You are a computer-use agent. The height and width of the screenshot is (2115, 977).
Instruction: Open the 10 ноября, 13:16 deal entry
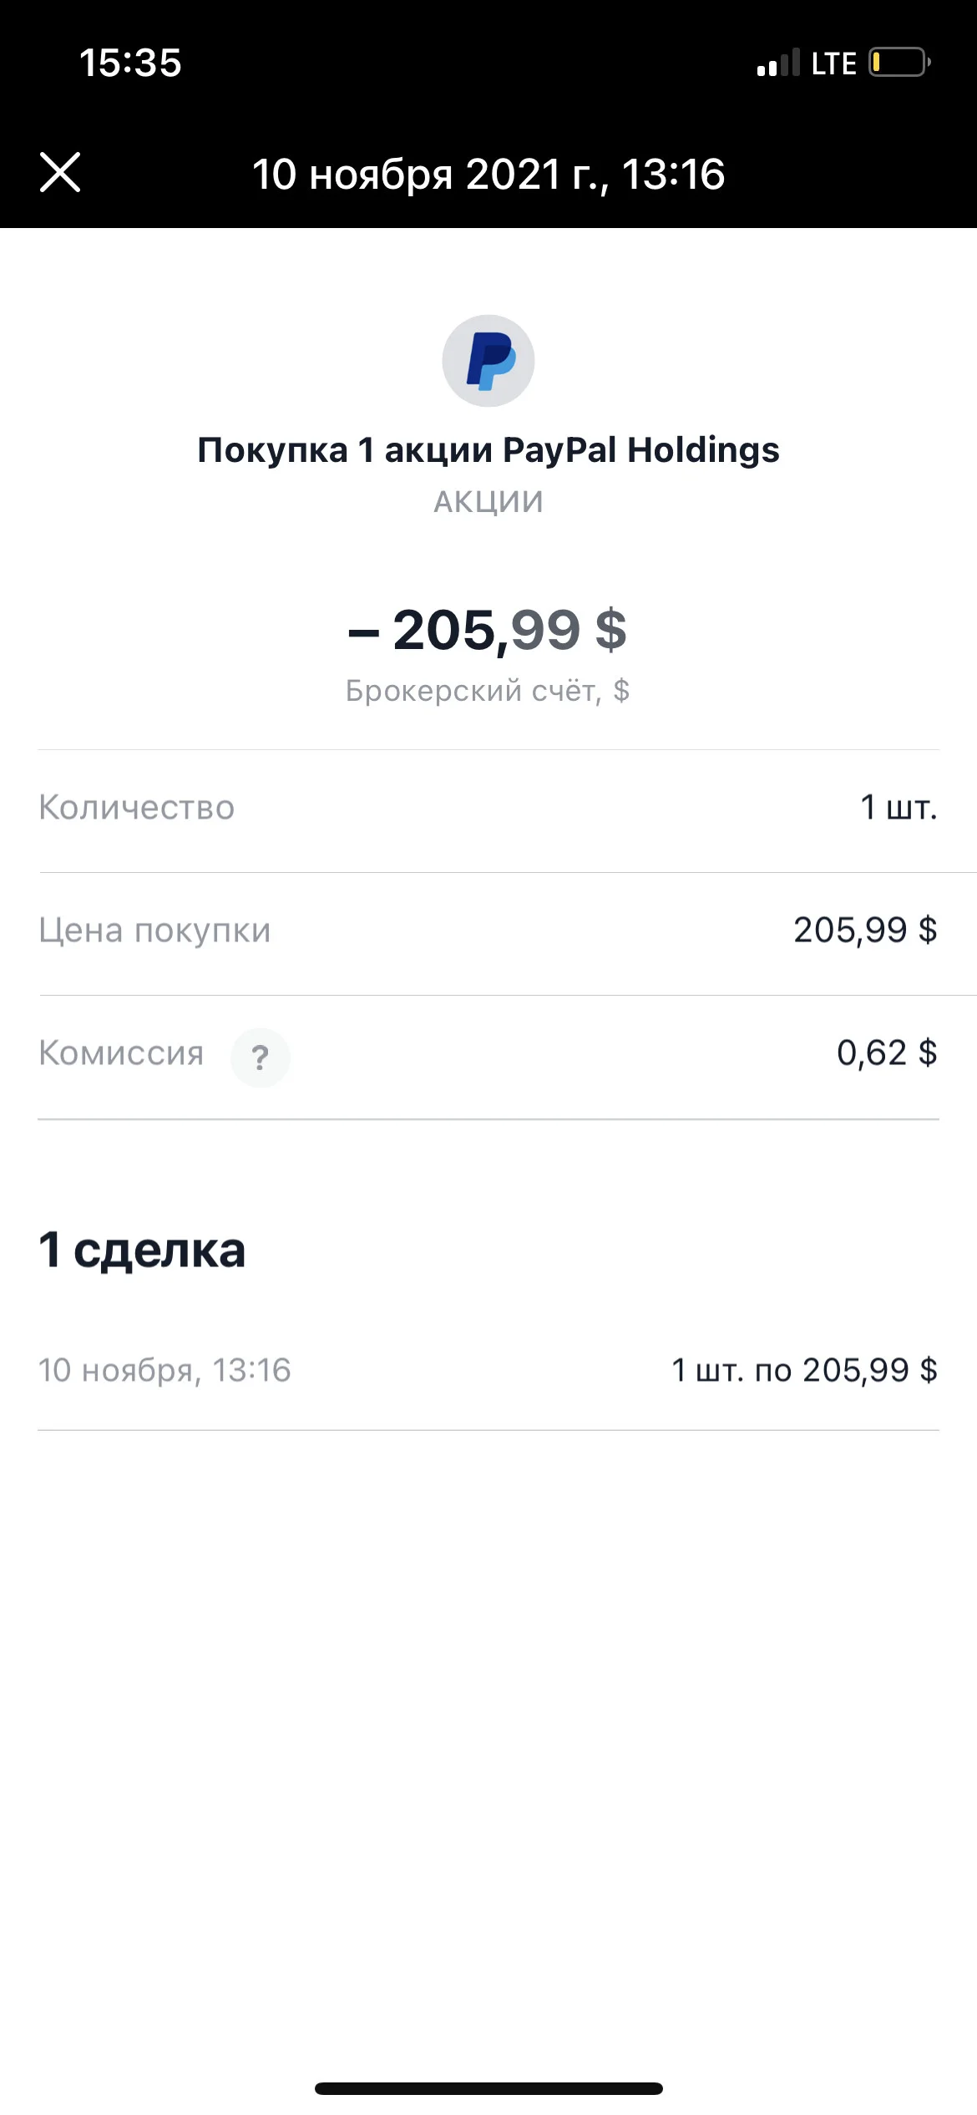[488, 1370]
